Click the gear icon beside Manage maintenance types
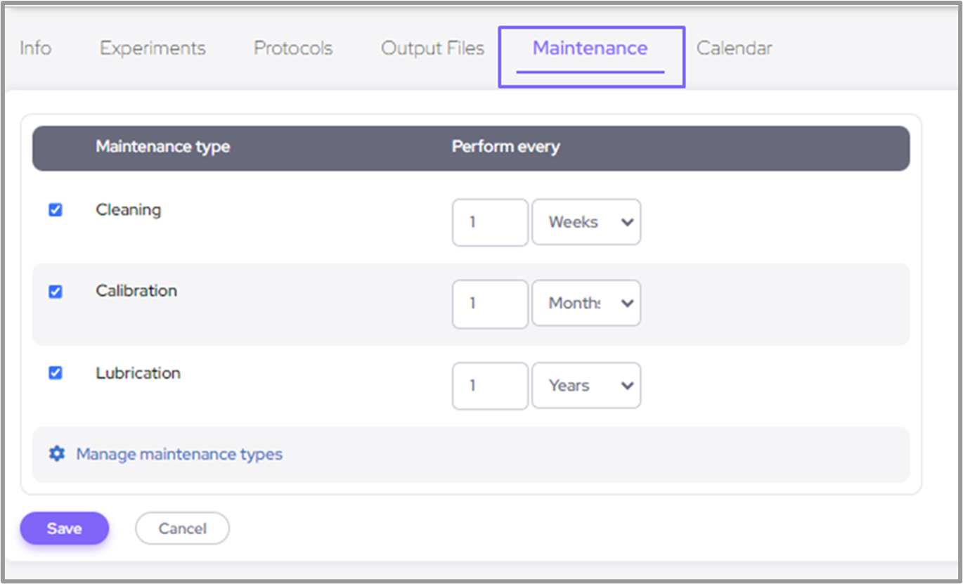The height and width of the screenshot is (584, 963). (56, 454)
